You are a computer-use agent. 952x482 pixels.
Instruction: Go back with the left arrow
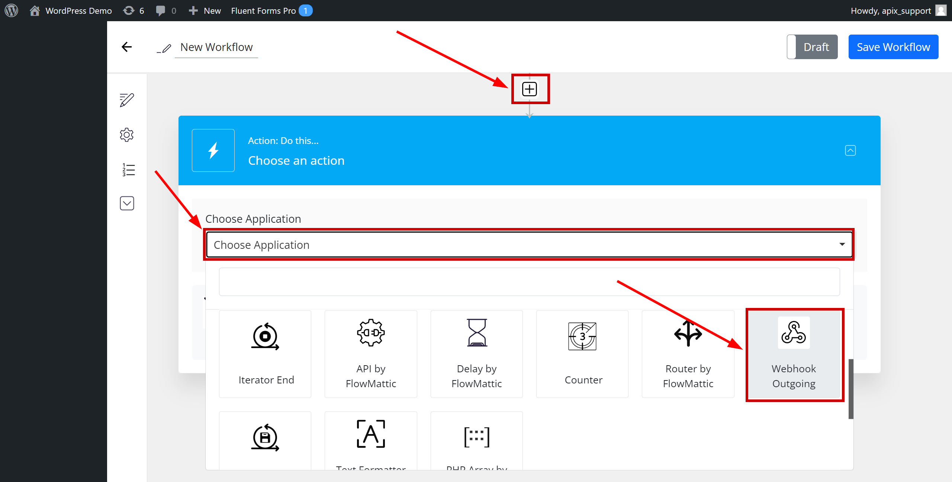click(x=127, y=47)
